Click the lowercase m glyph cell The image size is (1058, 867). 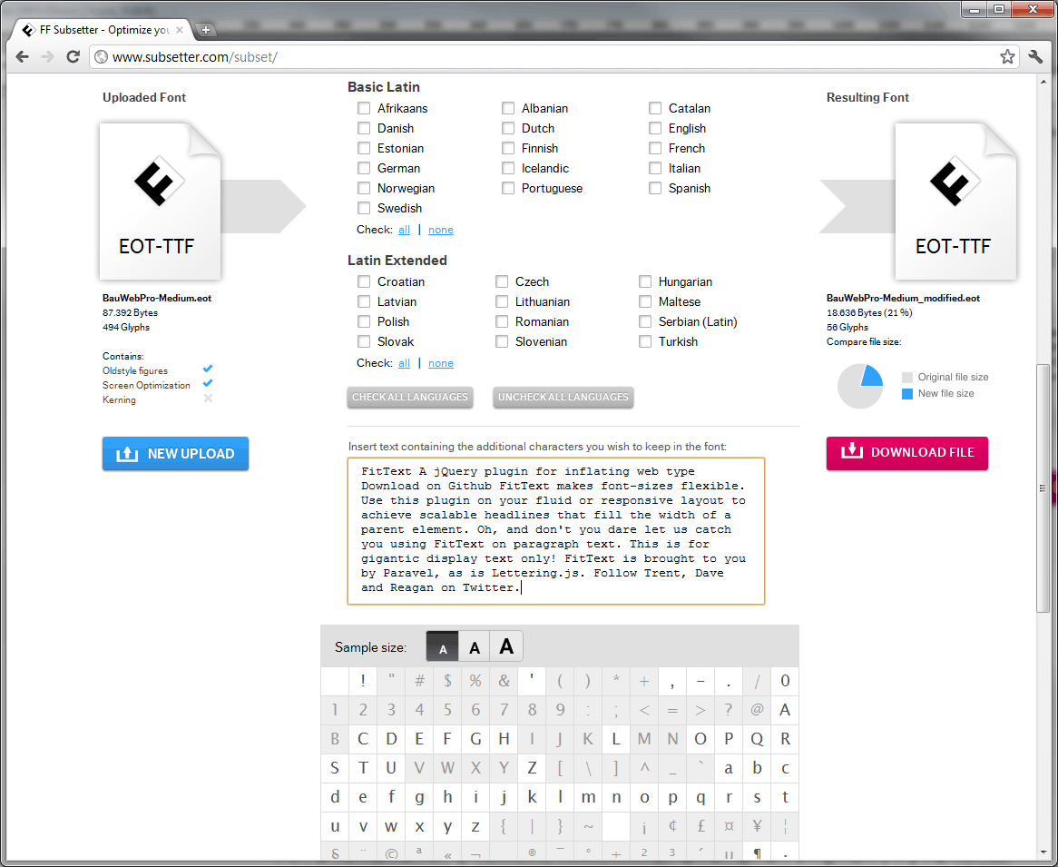pos(588,797)
